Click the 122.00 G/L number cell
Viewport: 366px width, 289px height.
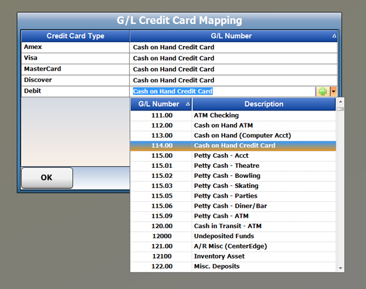[161, 266]
